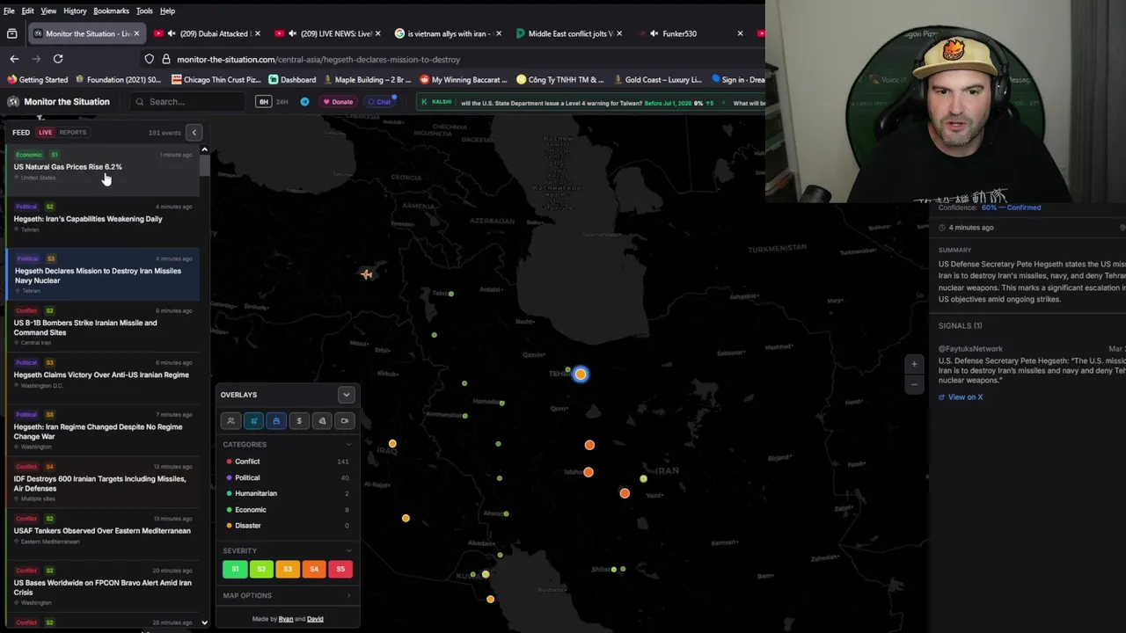This screenshot has height=633, width=1126.
Task: Open the Ryan credit link
Action: [x=286, y=619]
